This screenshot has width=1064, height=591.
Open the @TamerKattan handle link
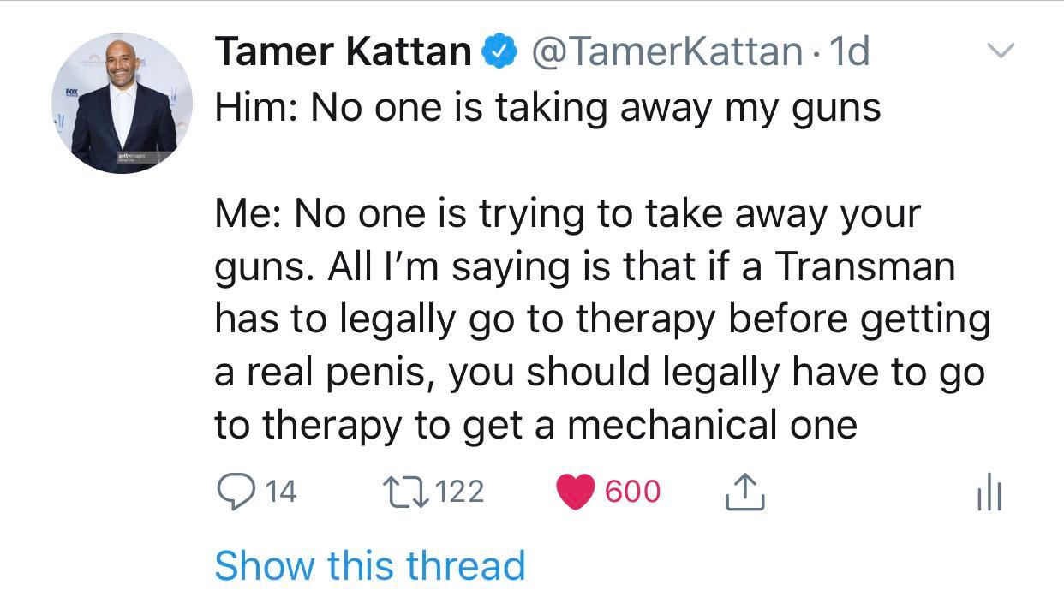[x=666, y=52]
